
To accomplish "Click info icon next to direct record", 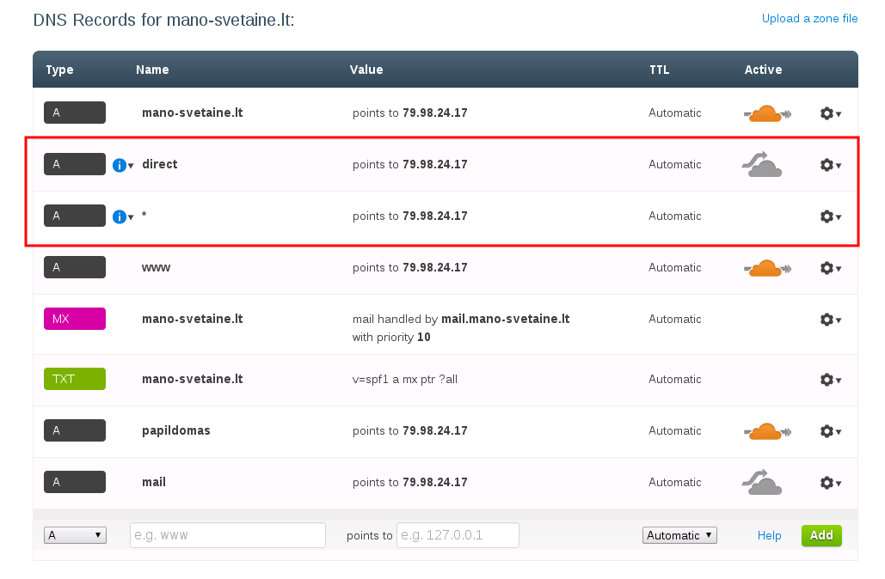I will tap(120, 165).
